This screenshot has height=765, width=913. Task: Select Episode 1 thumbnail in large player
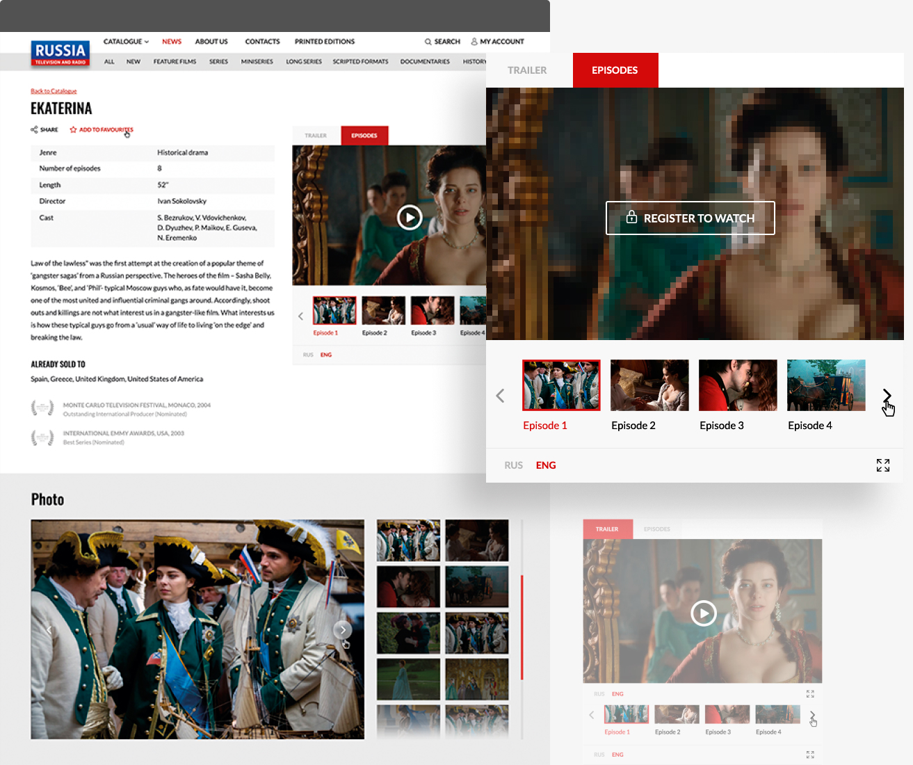tap(561, 385)
